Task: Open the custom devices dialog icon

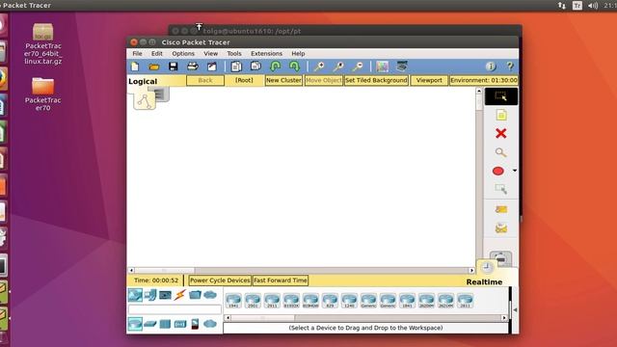Action: [402, 67]
